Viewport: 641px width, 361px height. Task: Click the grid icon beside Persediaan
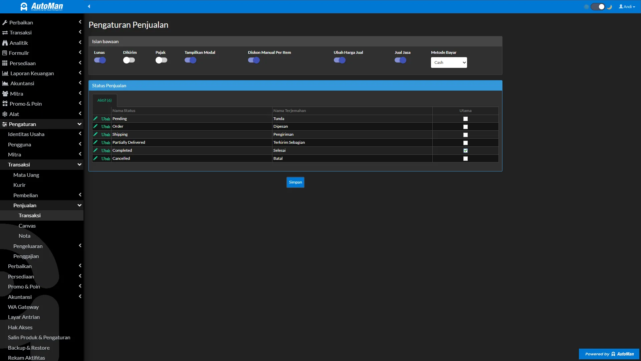click(5, 63)
